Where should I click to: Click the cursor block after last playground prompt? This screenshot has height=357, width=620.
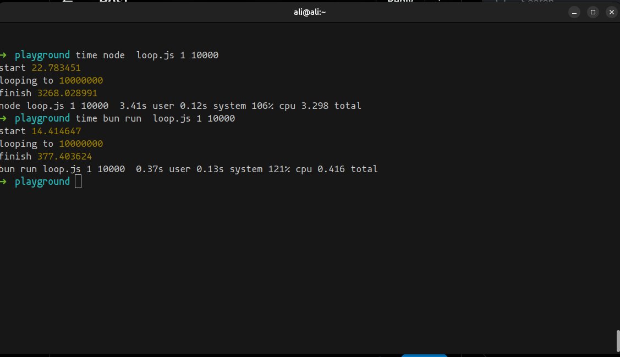click(78, 182)
